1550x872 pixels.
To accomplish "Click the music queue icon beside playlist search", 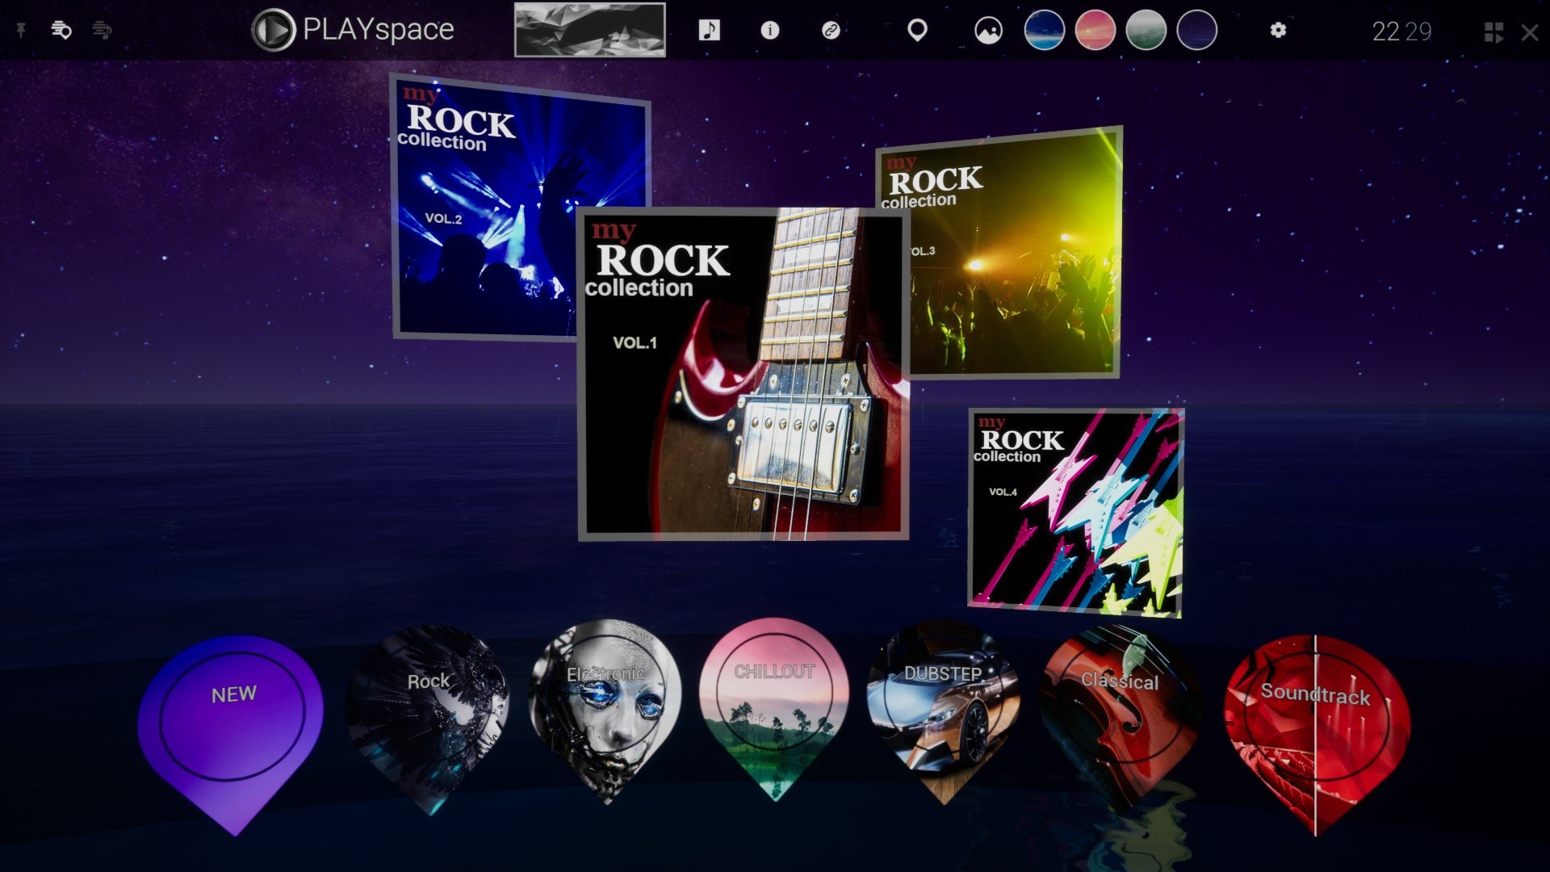I will [x=103, y=31].
